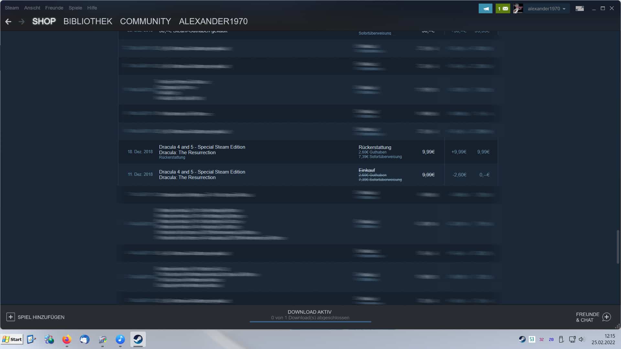Click the struck-through Einkauf transaction type
621x349 pixels.
(x=367, y=170)
